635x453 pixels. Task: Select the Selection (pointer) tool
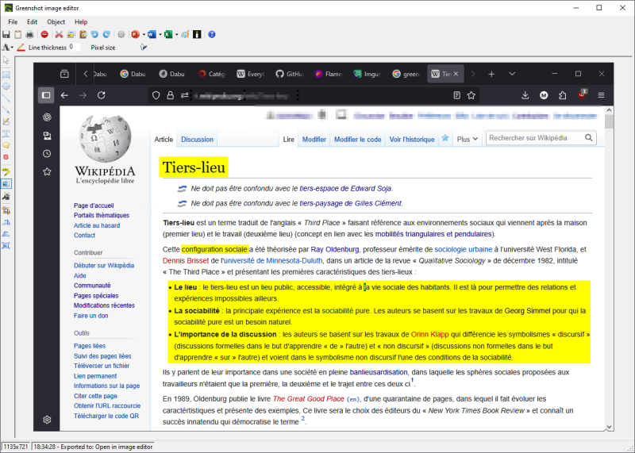(x=6, y=61)
